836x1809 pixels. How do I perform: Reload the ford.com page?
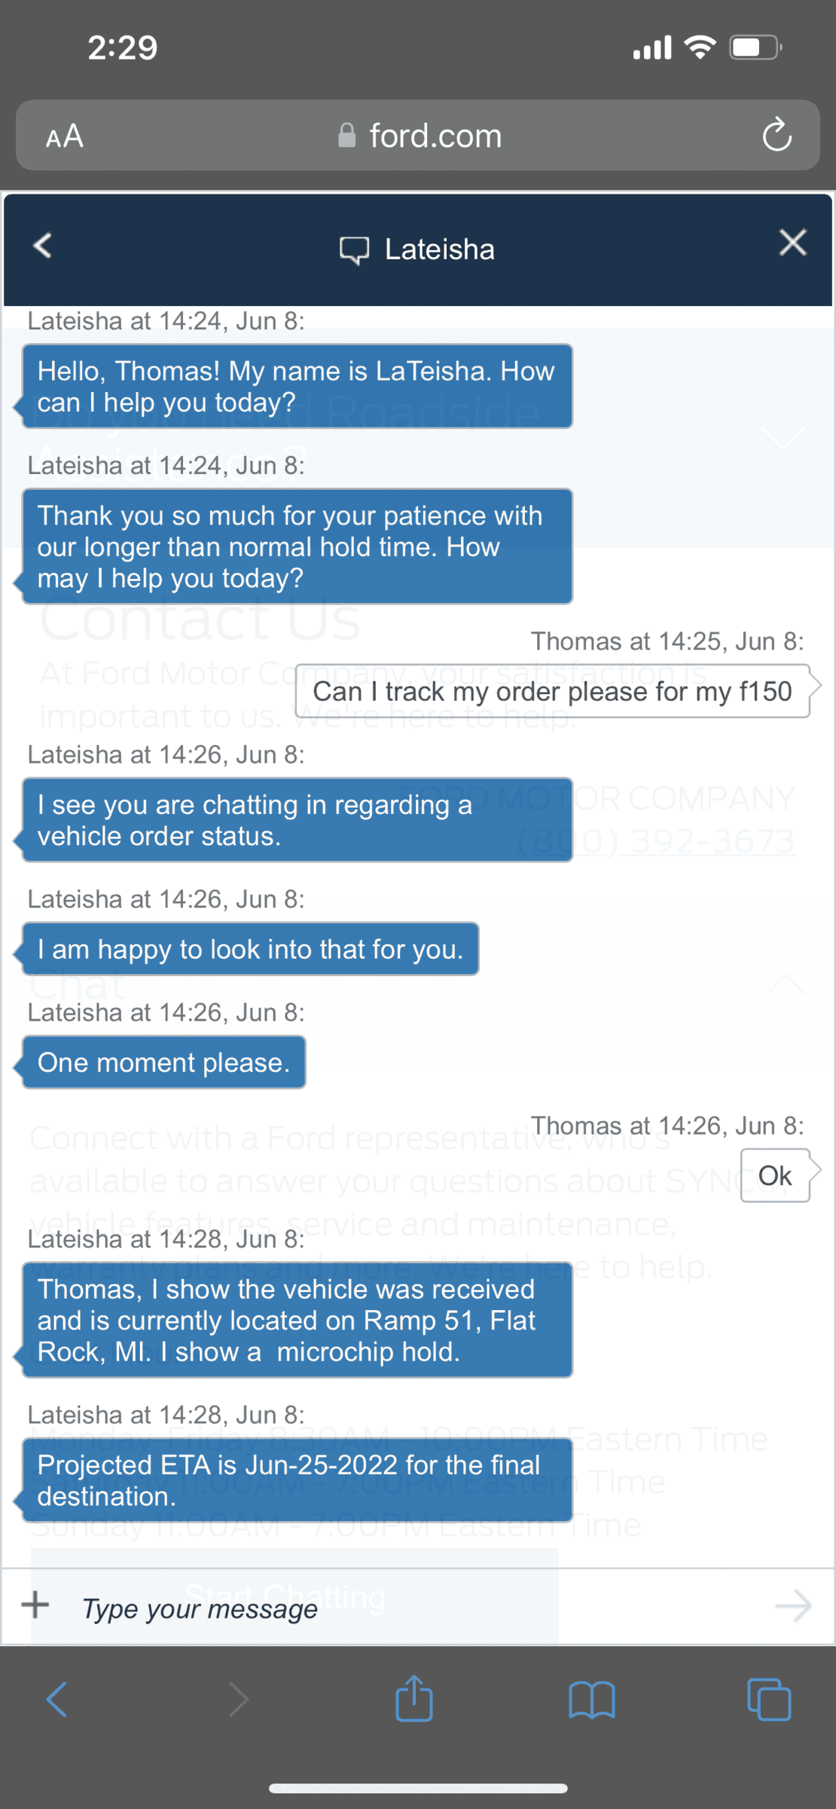tap(777, 136)
